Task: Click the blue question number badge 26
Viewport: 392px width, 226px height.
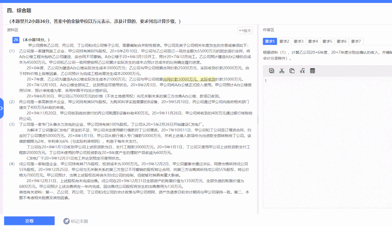Action: [x=15, y=40]
